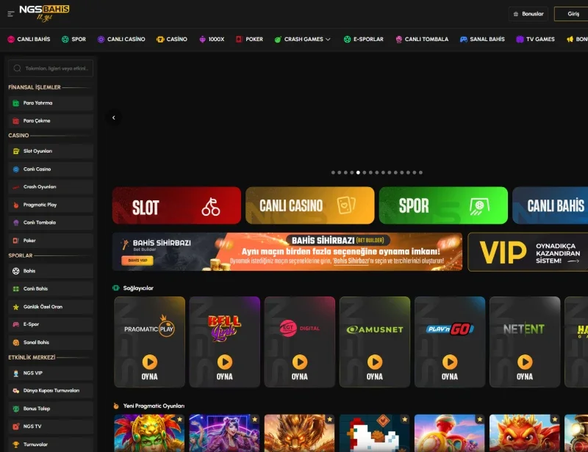Click the Bahis soccer ball icon
This screenshot has height=452, width=588.
click(x=15, y=271)
